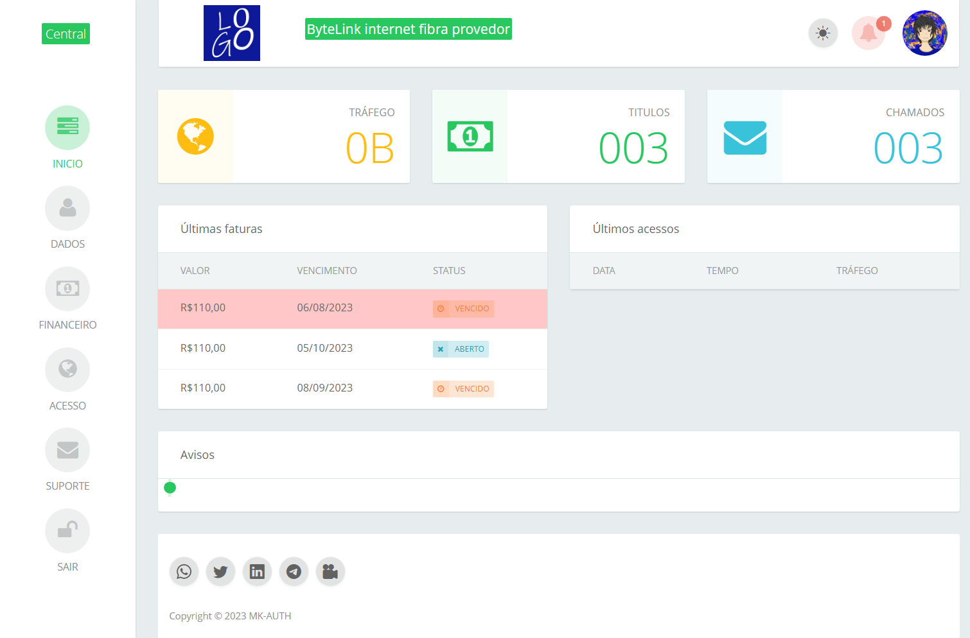Open the LinkedIn footer icon

pyautogui.click(x=257, y=571)
